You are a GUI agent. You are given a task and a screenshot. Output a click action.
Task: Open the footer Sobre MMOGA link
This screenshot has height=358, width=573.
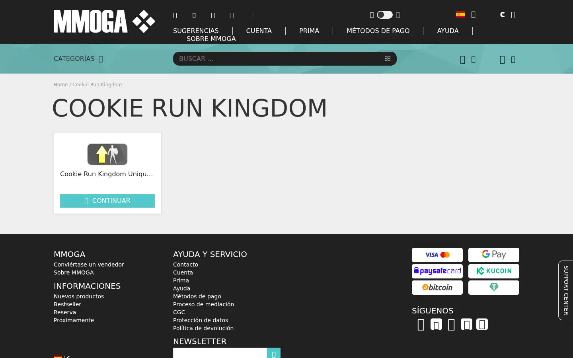click(74, 272)
